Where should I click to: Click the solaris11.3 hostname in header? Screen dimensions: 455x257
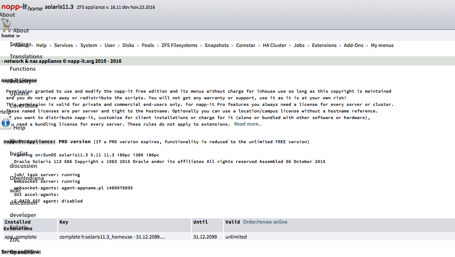point(59,7)
